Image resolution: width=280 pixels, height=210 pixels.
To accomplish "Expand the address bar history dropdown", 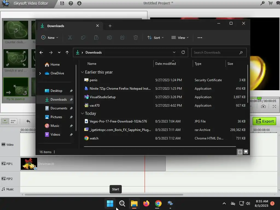I will point(174,52).
